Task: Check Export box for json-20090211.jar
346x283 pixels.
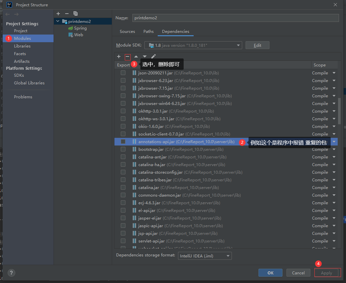Action: click(123, 73)
